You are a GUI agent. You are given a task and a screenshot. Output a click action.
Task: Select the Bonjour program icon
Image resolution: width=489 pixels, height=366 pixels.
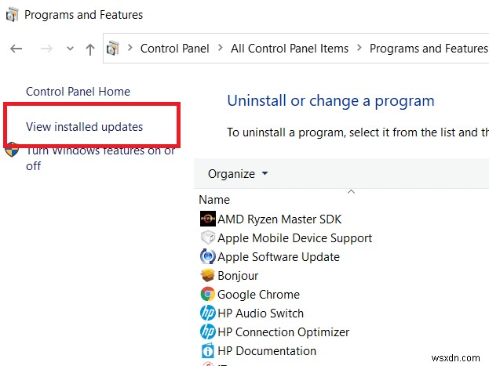pos(208,275)
